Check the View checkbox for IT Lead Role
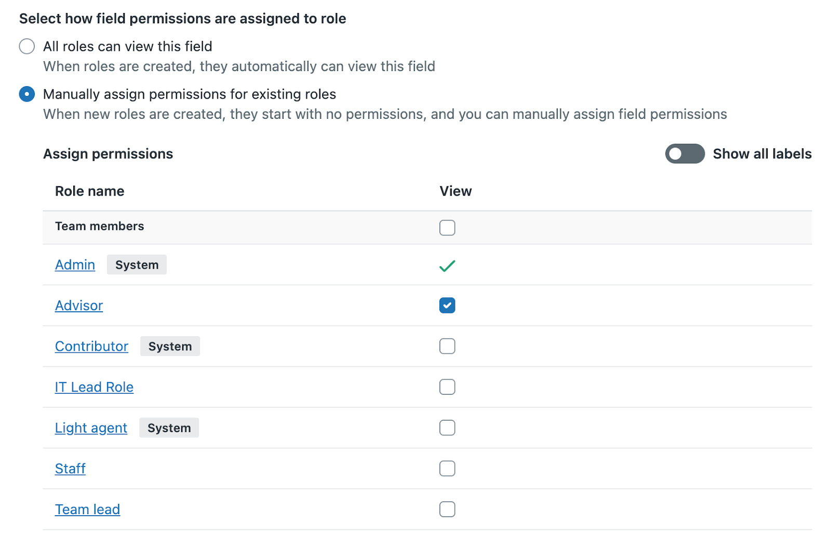 coord(447,387)
